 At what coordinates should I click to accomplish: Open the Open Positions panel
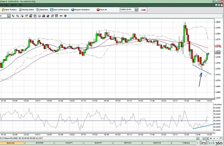[9, 10]
